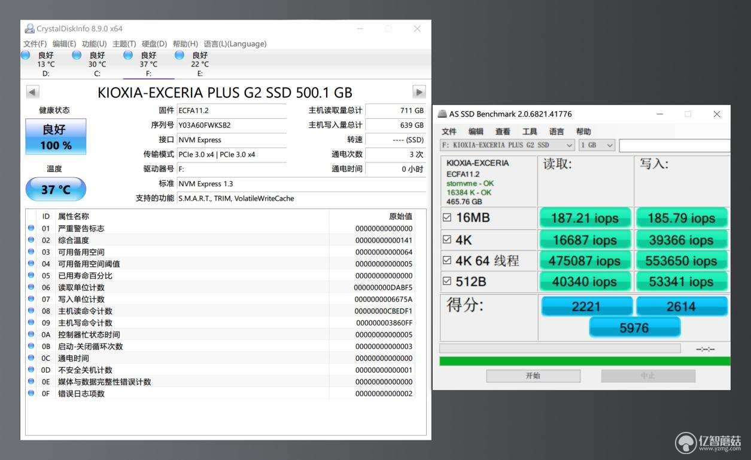This screenshot has height=460, width=751.
Task: Click status dot for attribute 0F
Action: pos(31,393)
